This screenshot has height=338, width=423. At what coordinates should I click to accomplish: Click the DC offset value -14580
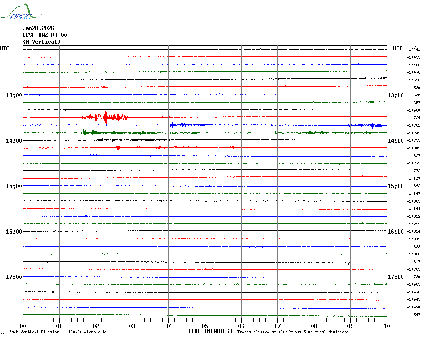click(413, 88)
